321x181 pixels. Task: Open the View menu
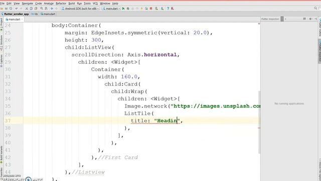tap(17, 4)
